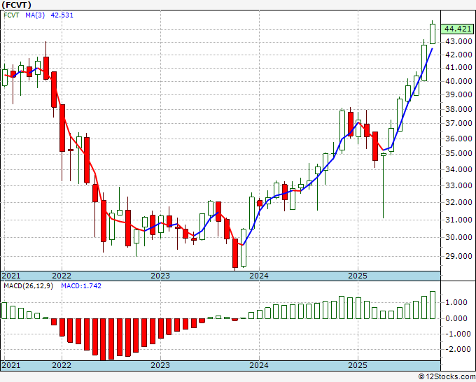
Task: Click the 42.000 price axis label
Action: pos(458,55)
